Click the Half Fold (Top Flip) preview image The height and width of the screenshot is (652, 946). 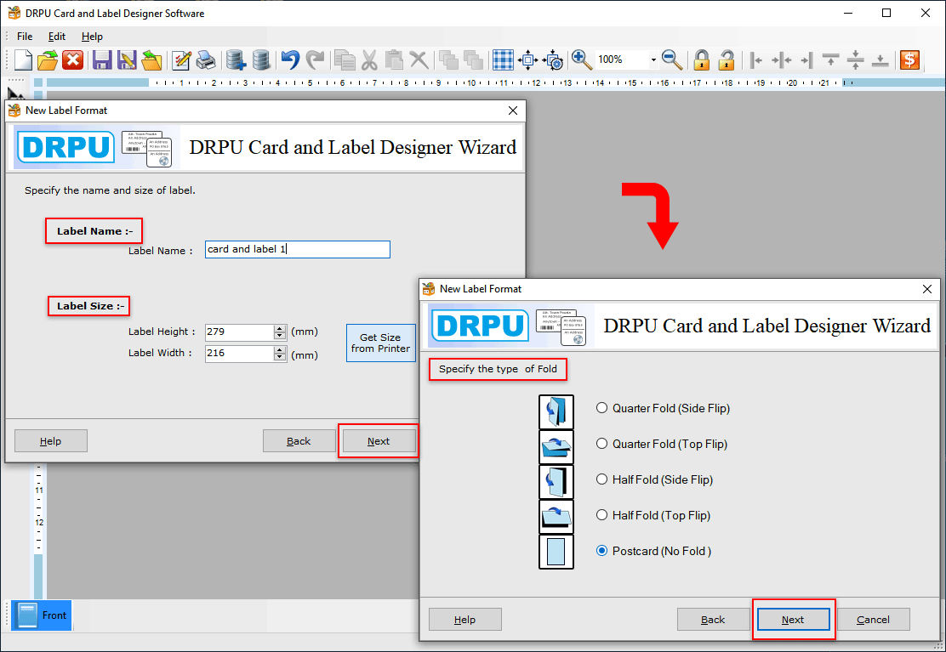click(x=556, y=517)
